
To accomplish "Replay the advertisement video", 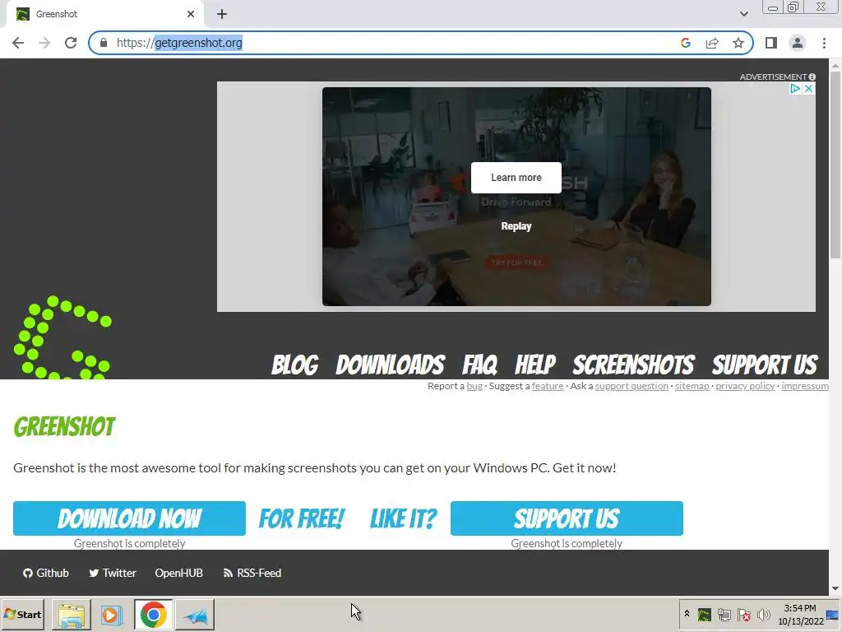I will coord(516,226).
